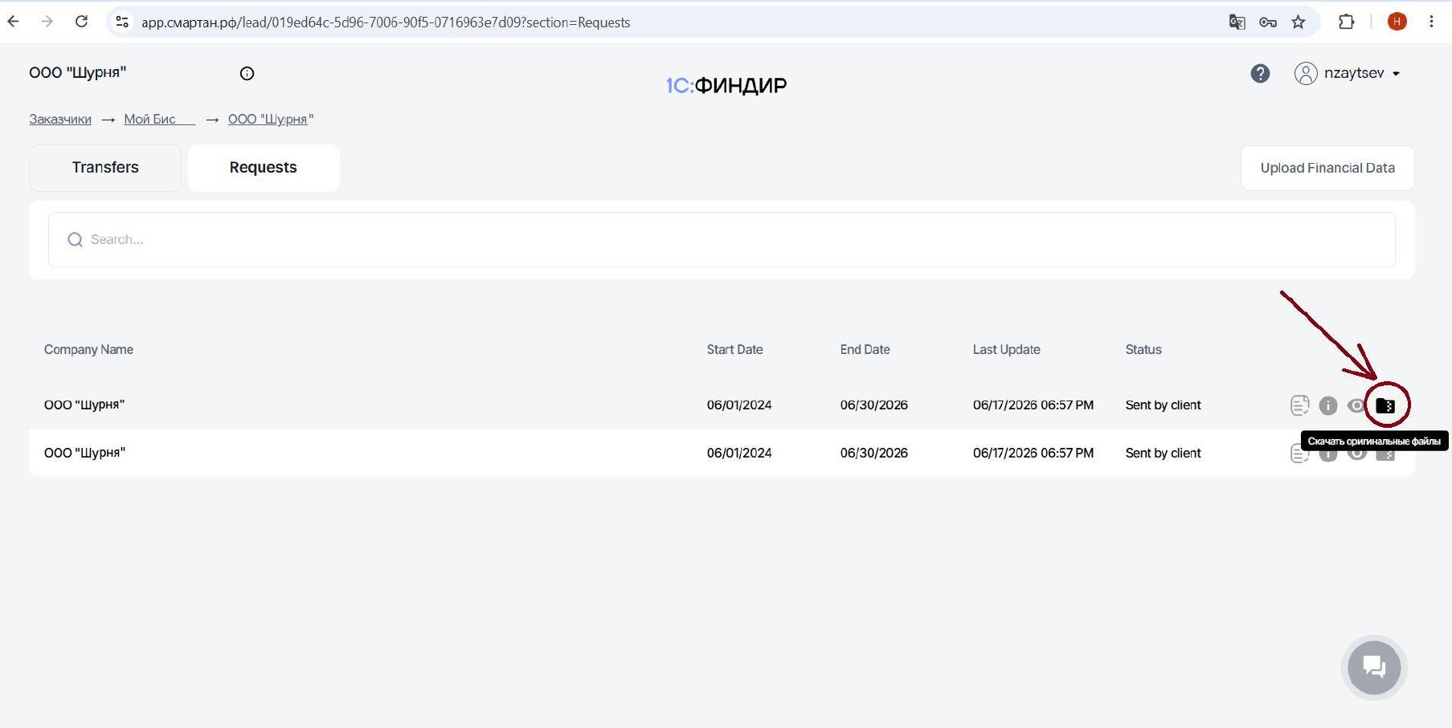
Task: Click Upload Financial Data button
Action: click(x=1327, y=168)
